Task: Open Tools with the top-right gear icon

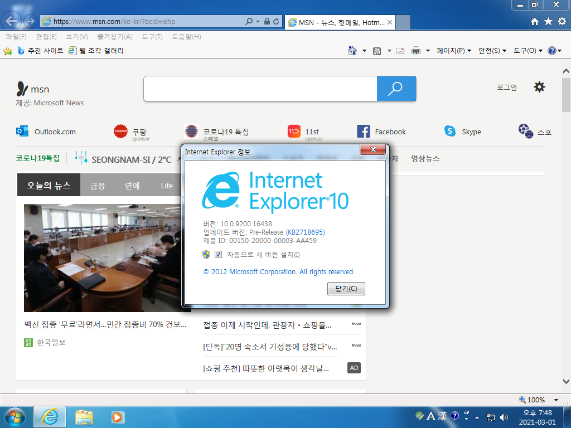Action: 562,22
